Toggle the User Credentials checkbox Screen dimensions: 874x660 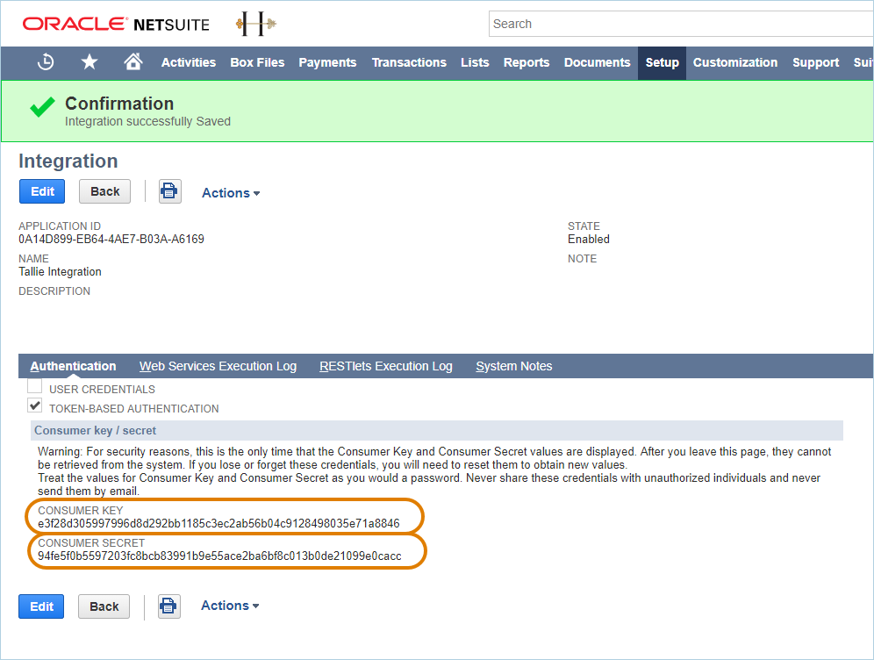pos(34,386)
